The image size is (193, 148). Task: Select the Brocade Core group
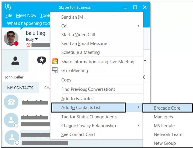click(x=168, y=108)
